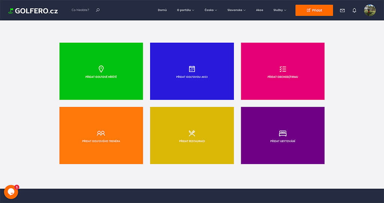
Task: Open the Akce menu item
Action: (259, 10)
